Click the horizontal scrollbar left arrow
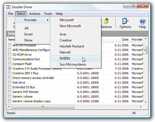Viewport: 155px width, 122px height. click(9, 107)
